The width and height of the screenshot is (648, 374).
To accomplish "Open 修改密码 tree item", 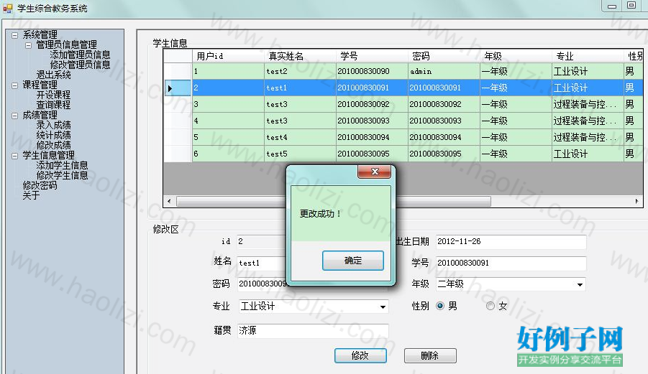I will (x=40, y=185).
